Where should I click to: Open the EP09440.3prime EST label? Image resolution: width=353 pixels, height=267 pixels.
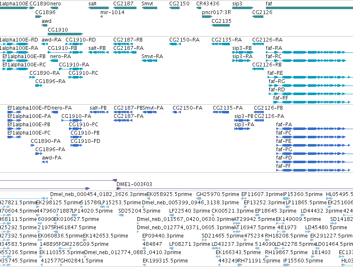pyautogui.click(x=163, y=236)
